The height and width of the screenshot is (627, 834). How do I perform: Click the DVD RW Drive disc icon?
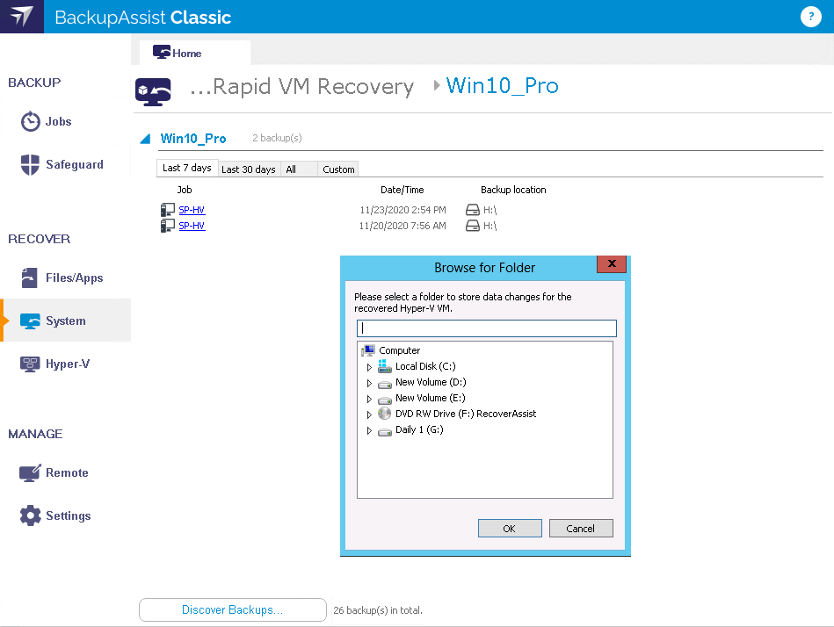tap(384, 414)
